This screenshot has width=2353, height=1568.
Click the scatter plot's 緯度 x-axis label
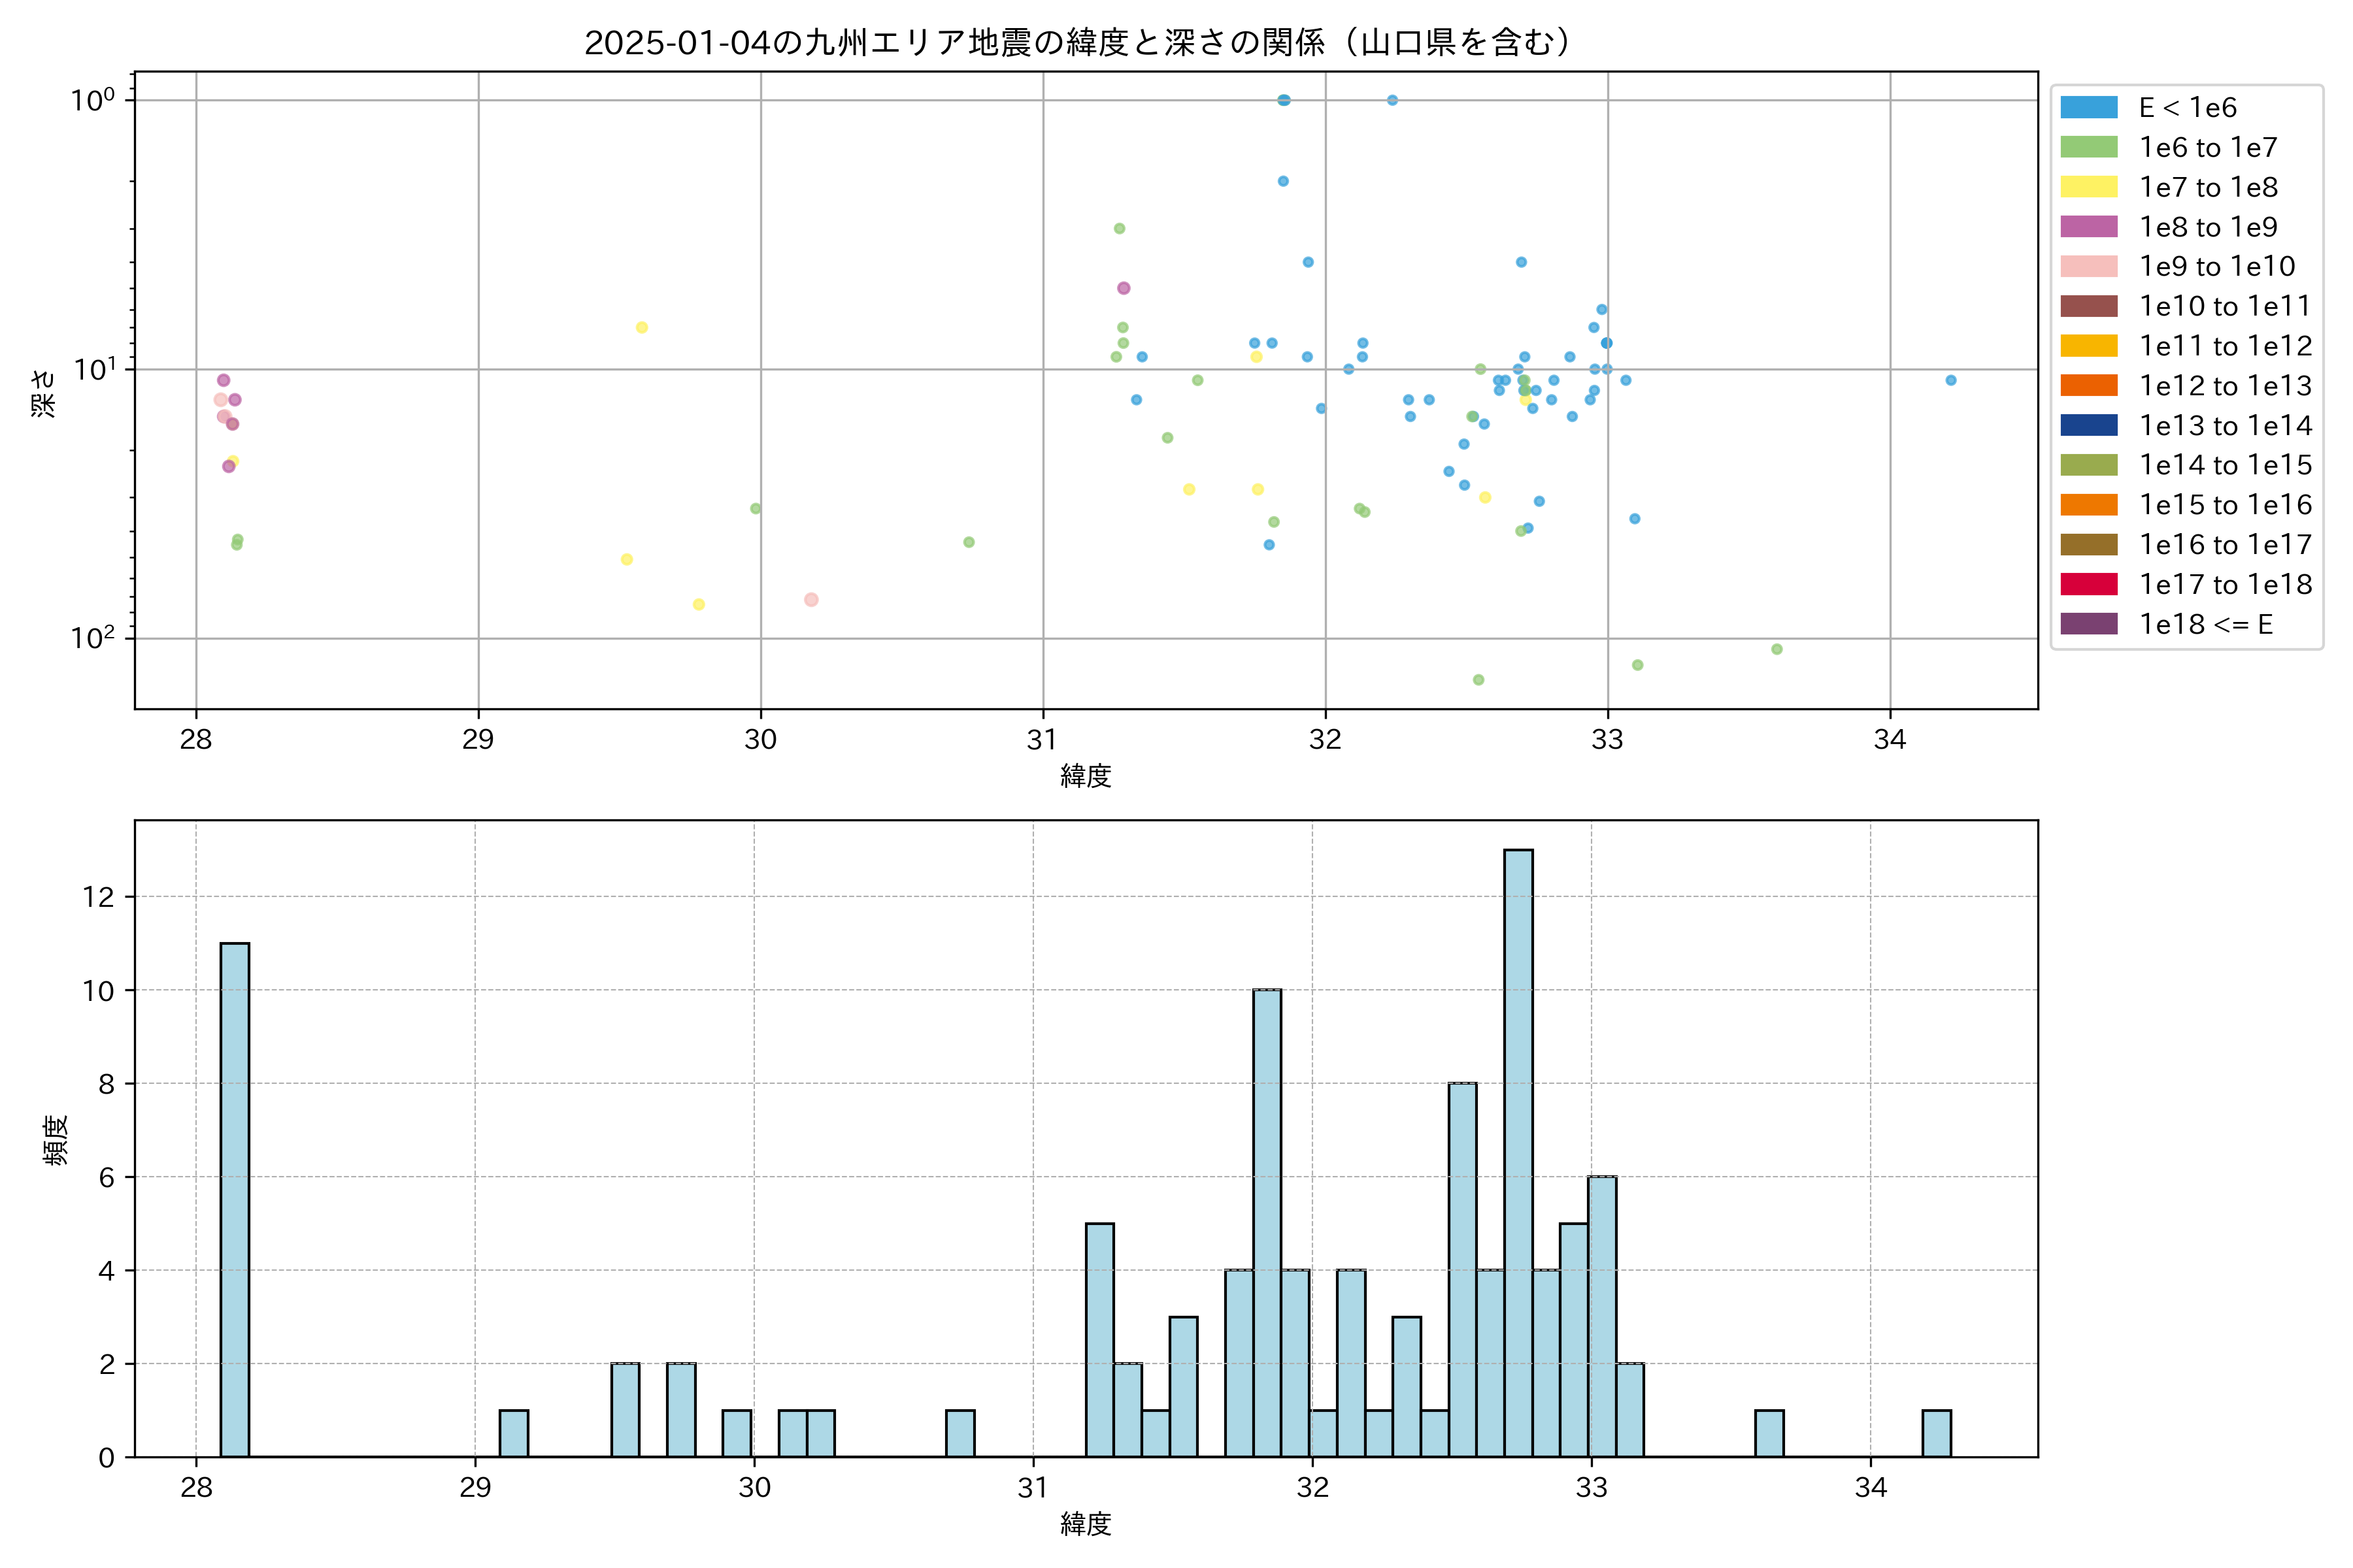coord(1086,776)
